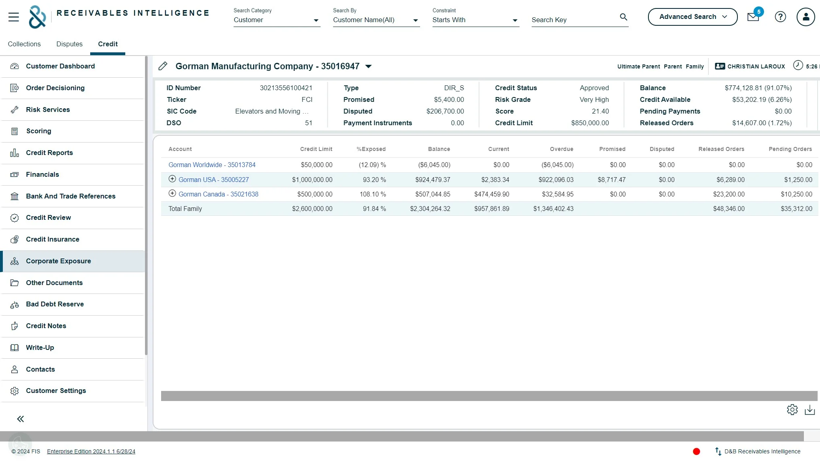Open the Advanced Search dropdown button
This screenshot has width=820, height=461.
pyautogui.click(x=692, y=17)
